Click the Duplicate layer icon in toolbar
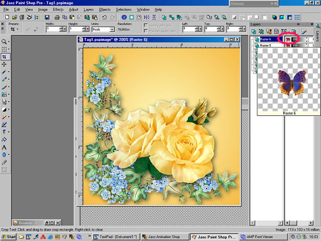This screenshot has height=241, width=321. point(164,17)
